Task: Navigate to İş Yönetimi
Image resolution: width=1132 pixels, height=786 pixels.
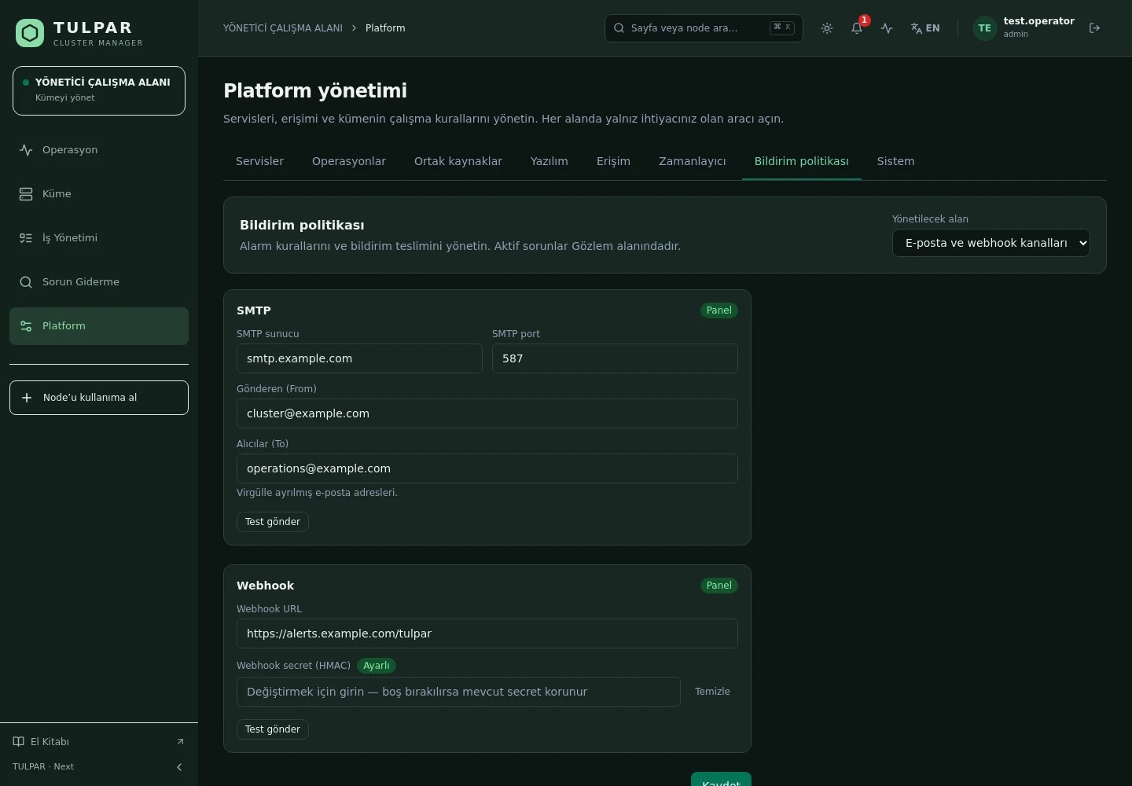Action: (x=99, y=238)
